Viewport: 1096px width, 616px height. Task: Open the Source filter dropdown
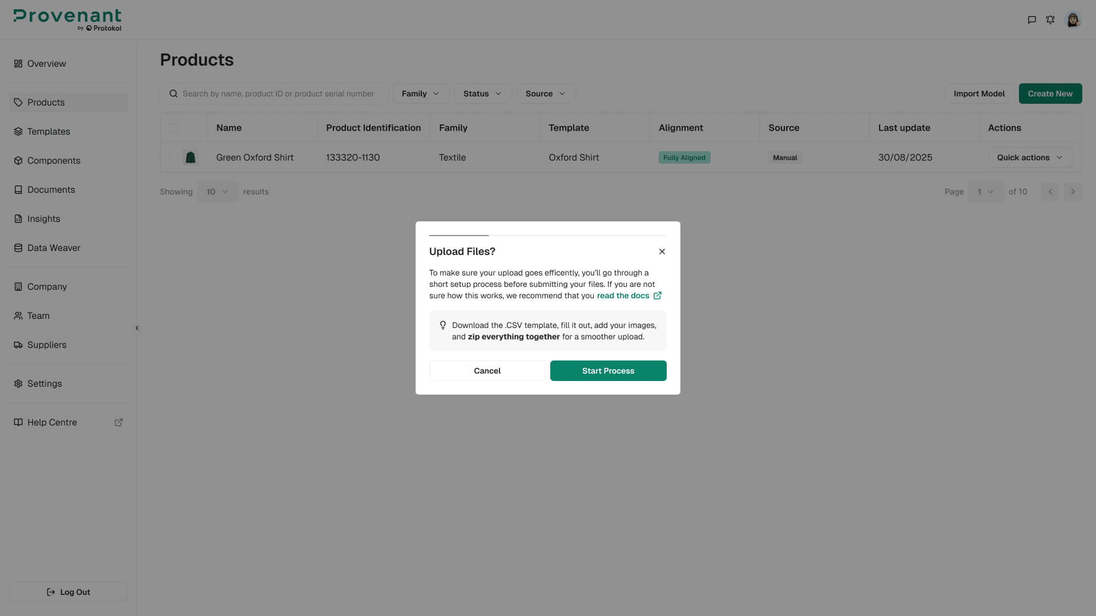pos(546,94)
